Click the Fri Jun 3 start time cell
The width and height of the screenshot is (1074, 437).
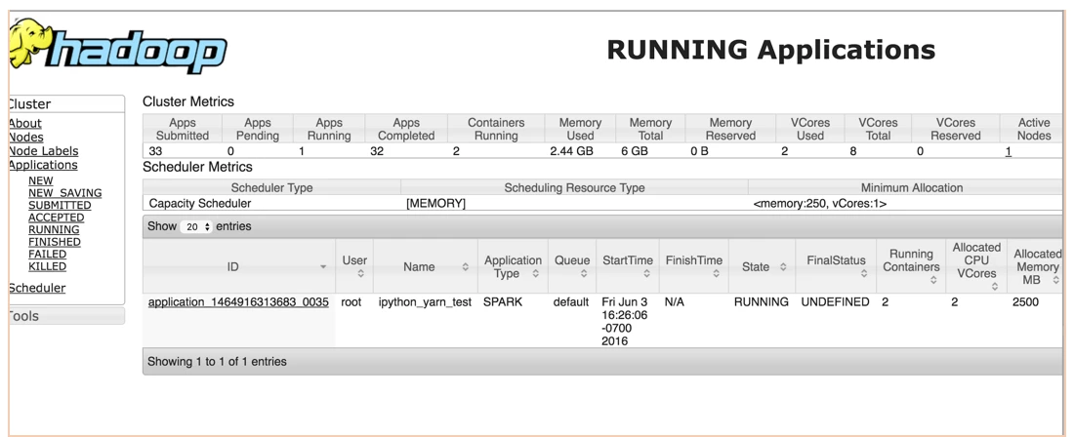[625, 322]
